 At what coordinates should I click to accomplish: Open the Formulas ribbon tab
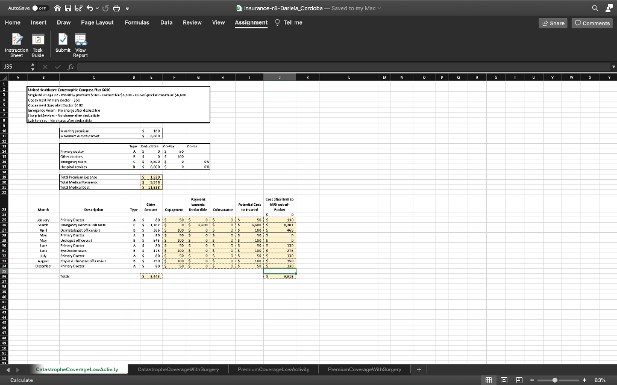137,22
